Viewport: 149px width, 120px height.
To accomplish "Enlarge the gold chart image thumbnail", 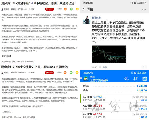I will click(x=109, y=54).
